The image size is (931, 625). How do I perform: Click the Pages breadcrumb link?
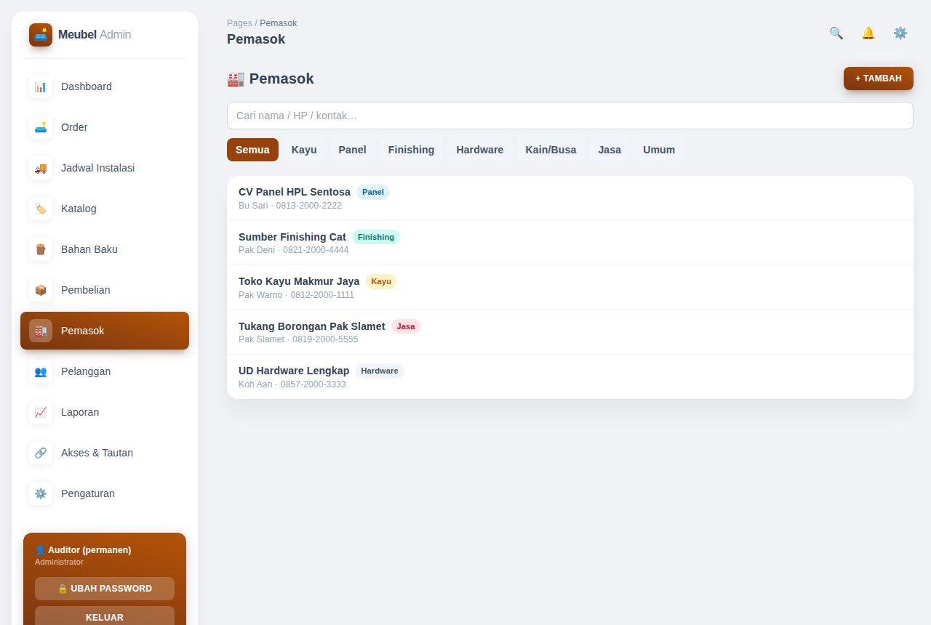239,23
